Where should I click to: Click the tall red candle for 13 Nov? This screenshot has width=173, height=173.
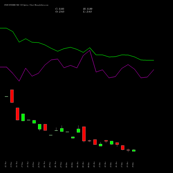point(12,96)
